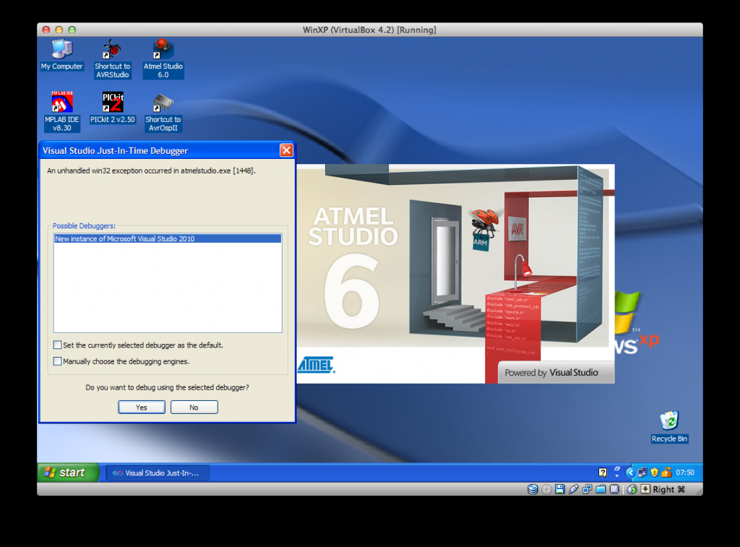Open the My Computer desktop icon
The width and height of the screenshot is (740, 547).
[62, 55]
